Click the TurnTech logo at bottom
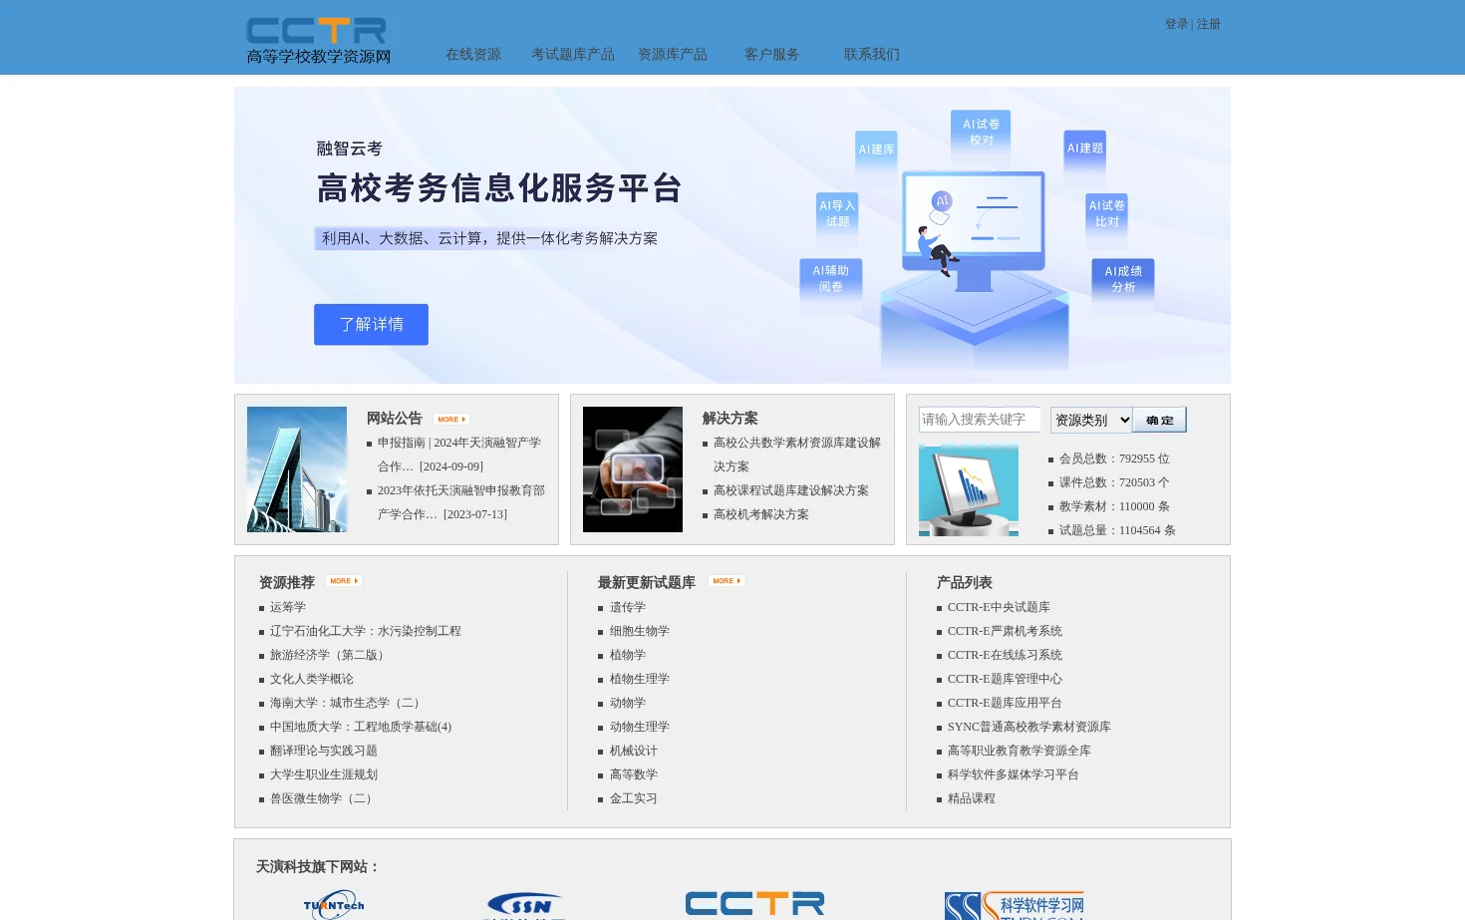Image resolution: width=1465 pixels, height=920 pixels. [334, 905]
